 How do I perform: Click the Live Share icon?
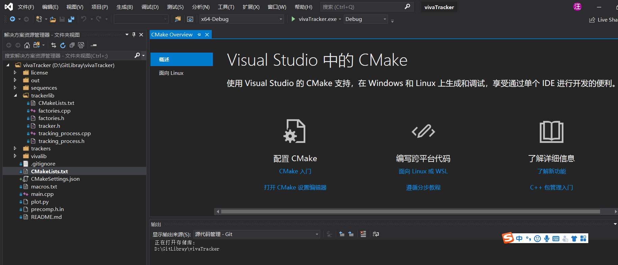click(592, 20)
